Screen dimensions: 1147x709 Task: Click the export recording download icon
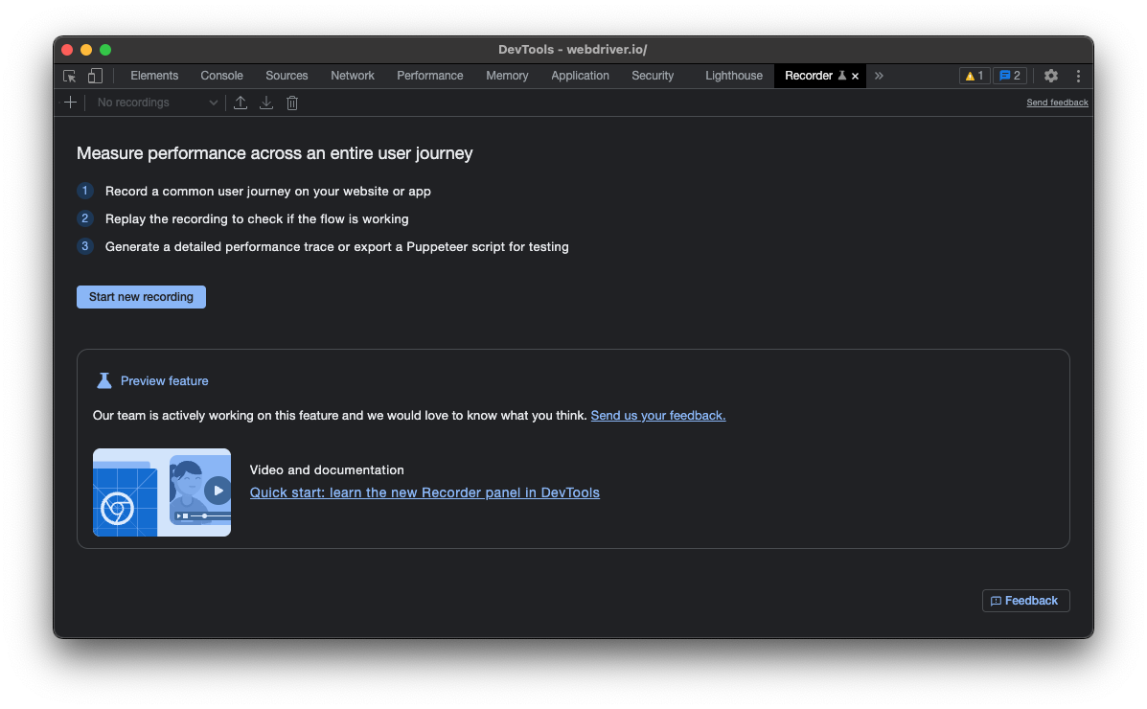pyautogui.click(x=266, y=103)
